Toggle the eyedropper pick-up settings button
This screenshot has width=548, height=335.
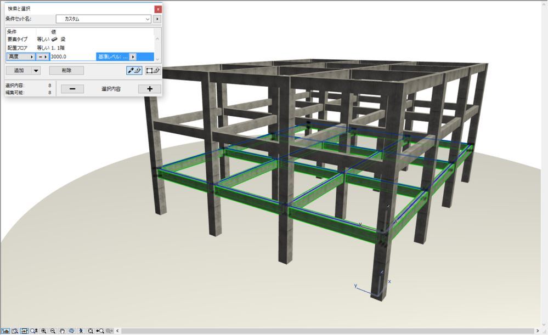tap(134, 71)
